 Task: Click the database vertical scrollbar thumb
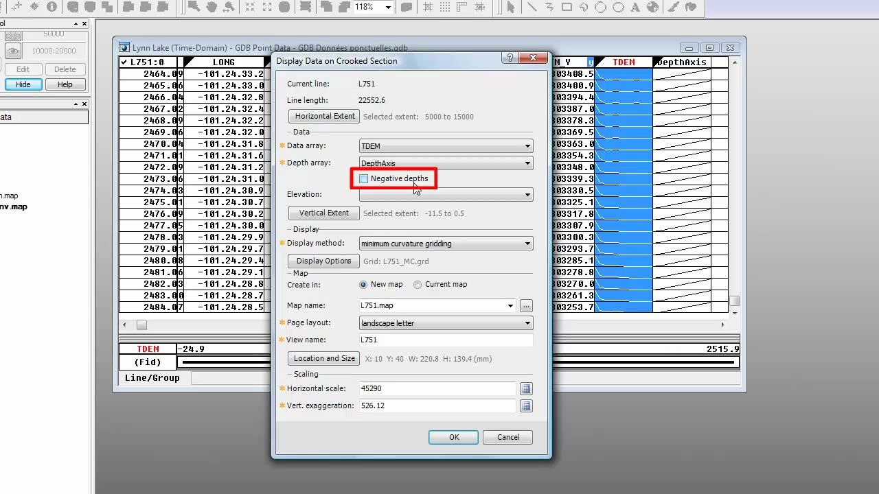(x=734, y=301)
